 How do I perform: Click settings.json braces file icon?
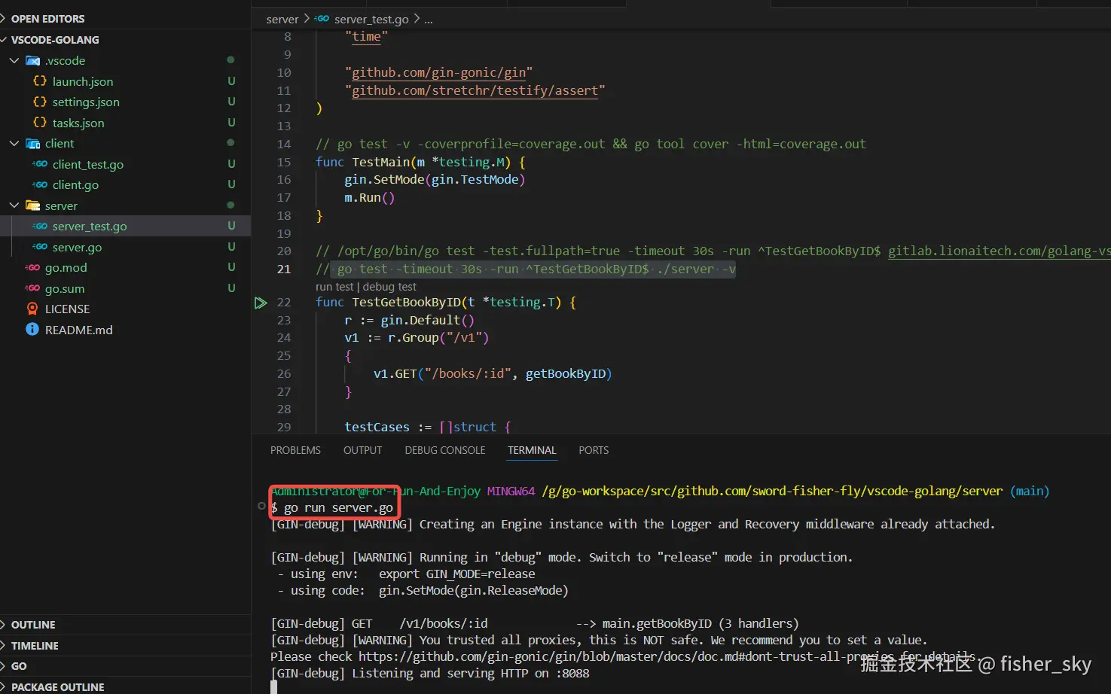pyautogui.click(x=40, y=101)
